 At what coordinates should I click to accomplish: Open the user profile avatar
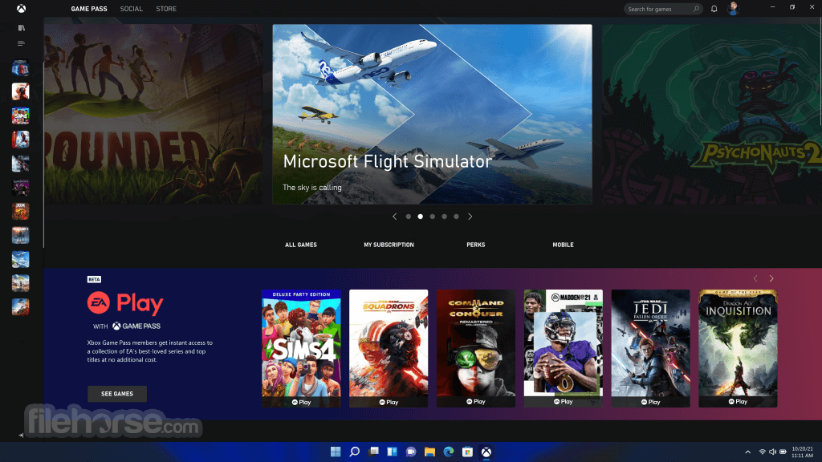[733, 8]
